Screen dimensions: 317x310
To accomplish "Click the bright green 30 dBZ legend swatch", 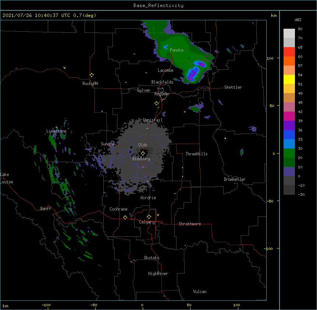I will click(x=289, y=153).
